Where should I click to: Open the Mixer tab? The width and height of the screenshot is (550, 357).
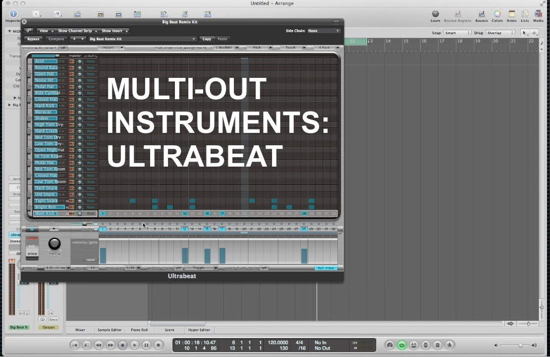click(x=80, y=330)
